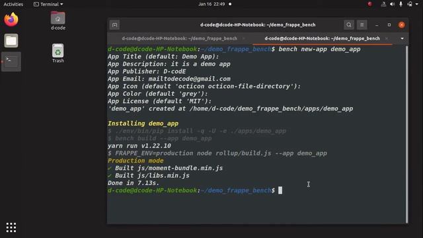Click the 'Done in 7.13s.' line
Viewport: 423px width, 238px height.
134,183
